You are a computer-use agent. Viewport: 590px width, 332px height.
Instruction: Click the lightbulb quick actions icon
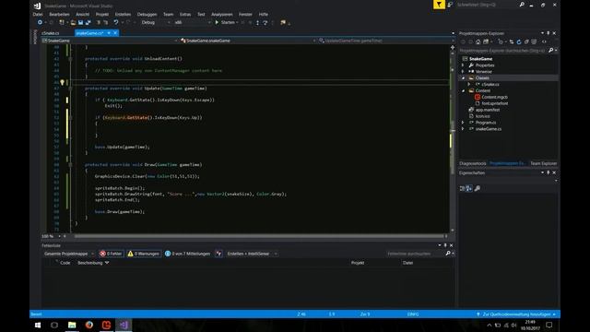coord(63,82)
